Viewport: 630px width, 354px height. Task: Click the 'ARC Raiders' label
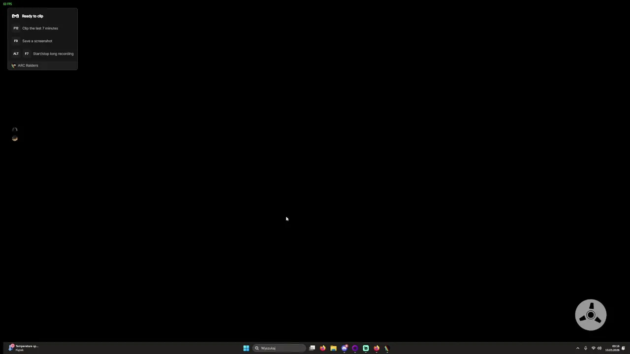click(28, 65)
